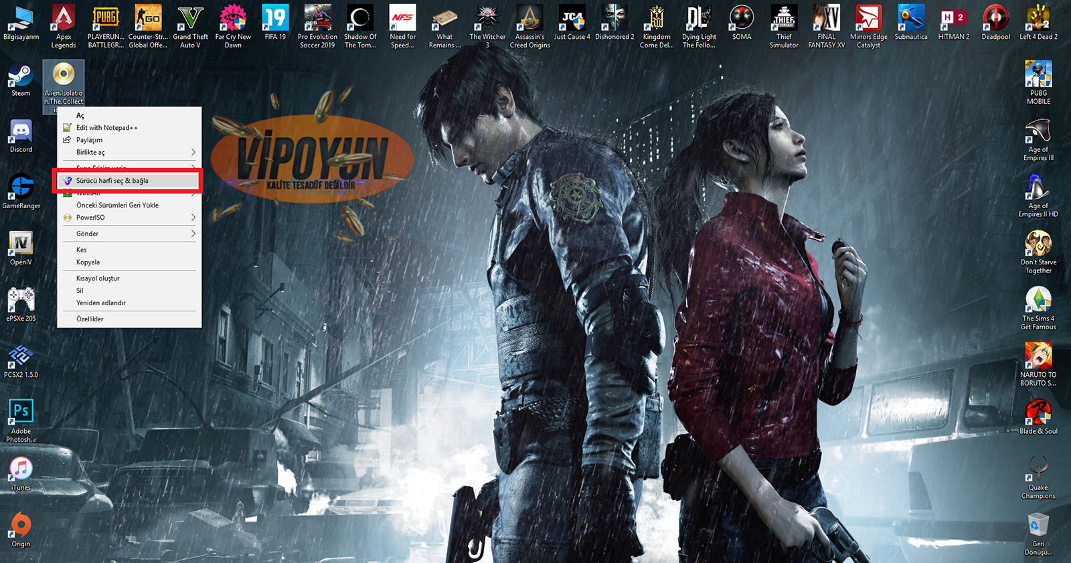Screen dimensions: 1071x563
Task: Click Shadow Of The Tomb Raider icon
Action: tap(360, 27)
